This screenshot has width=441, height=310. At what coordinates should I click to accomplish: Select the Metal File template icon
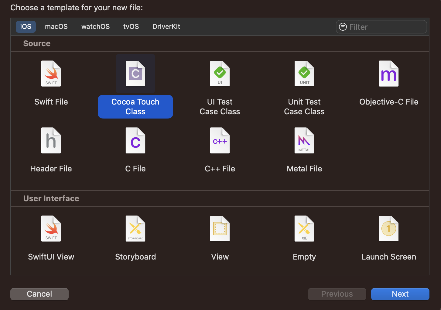[x=304, y=140]
